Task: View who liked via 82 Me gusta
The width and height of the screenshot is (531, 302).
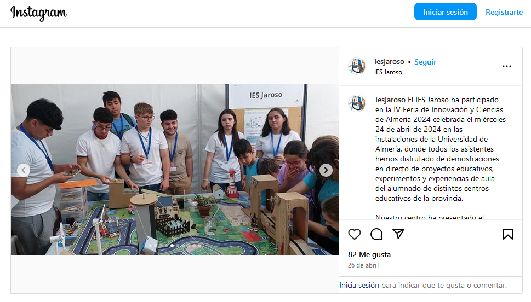Action: 369,254
